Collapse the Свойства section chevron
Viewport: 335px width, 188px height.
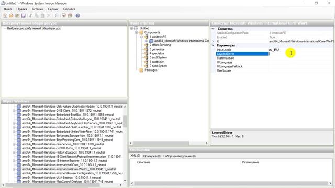coord(213,29)
